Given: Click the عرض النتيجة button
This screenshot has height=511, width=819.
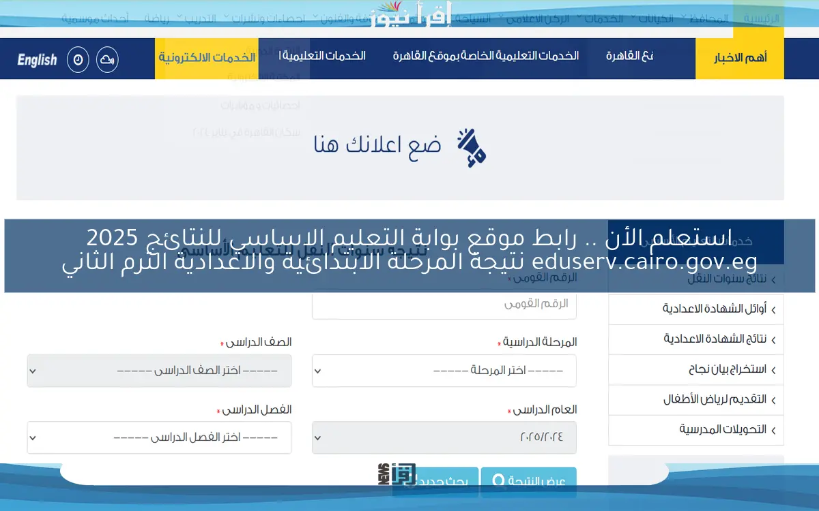Looking at the screenshot, I should 529,482.
